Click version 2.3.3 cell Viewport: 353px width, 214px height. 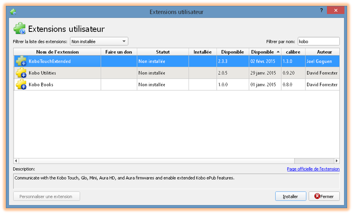tap(233, 61)
